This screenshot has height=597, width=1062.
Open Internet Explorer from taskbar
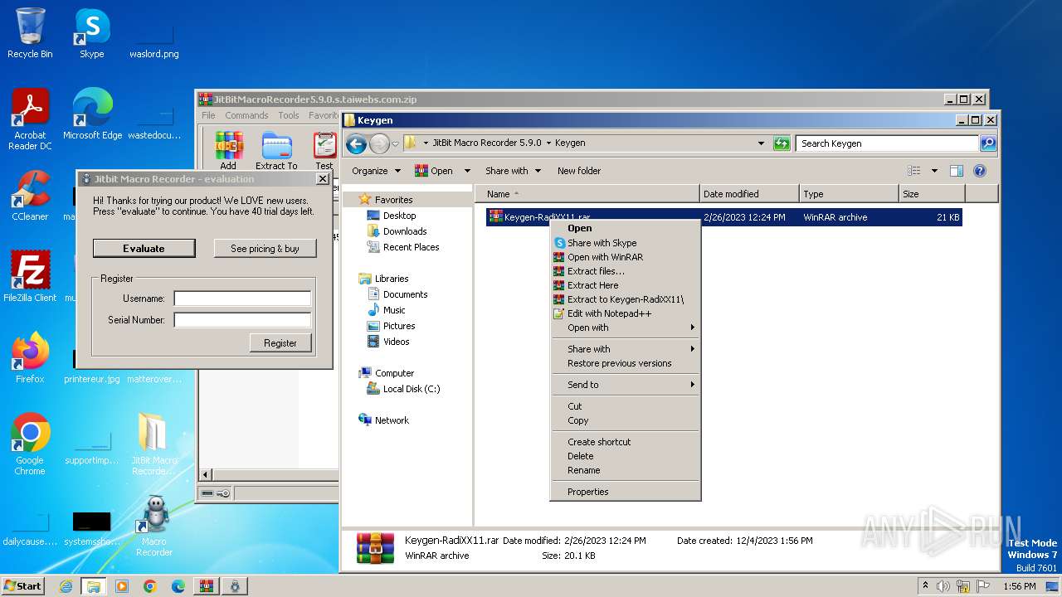[66, 586]
